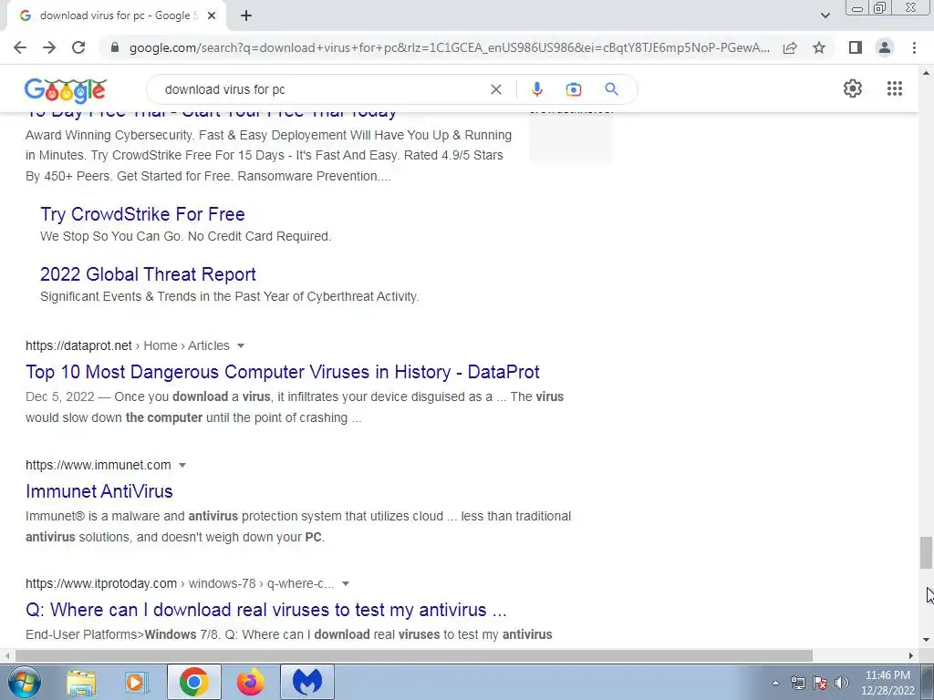Screen dimensions: 934x700
Task: Launch Windows Media Player from the taskbar
Action: [137, 682]
